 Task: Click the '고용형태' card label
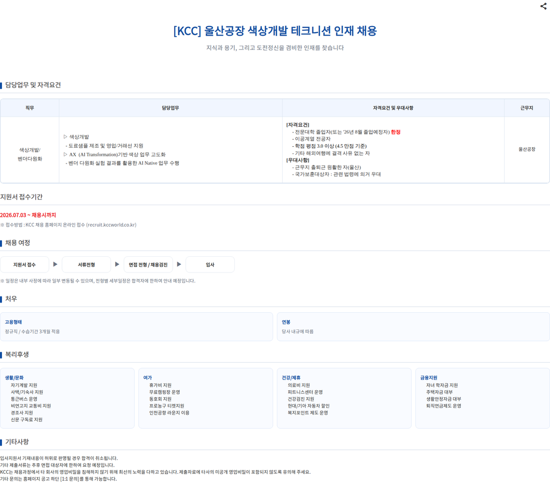13,322
